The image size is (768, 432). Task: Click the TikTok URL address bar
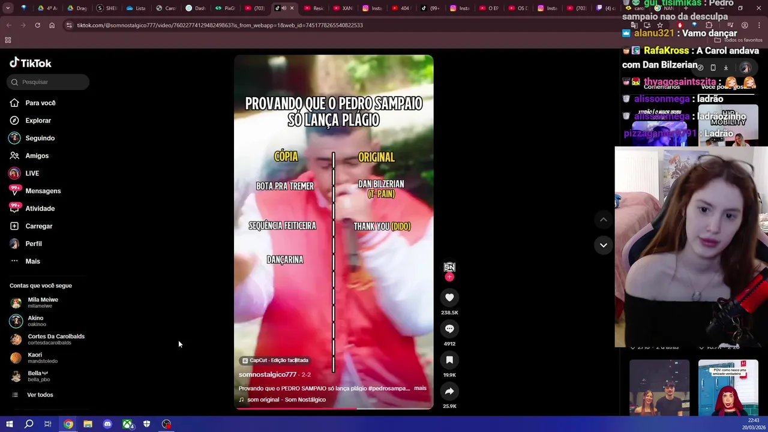coord(220,25)
